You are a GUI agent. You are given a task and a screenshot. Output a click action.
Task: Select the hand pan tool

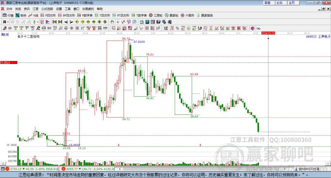click(112, 22)
